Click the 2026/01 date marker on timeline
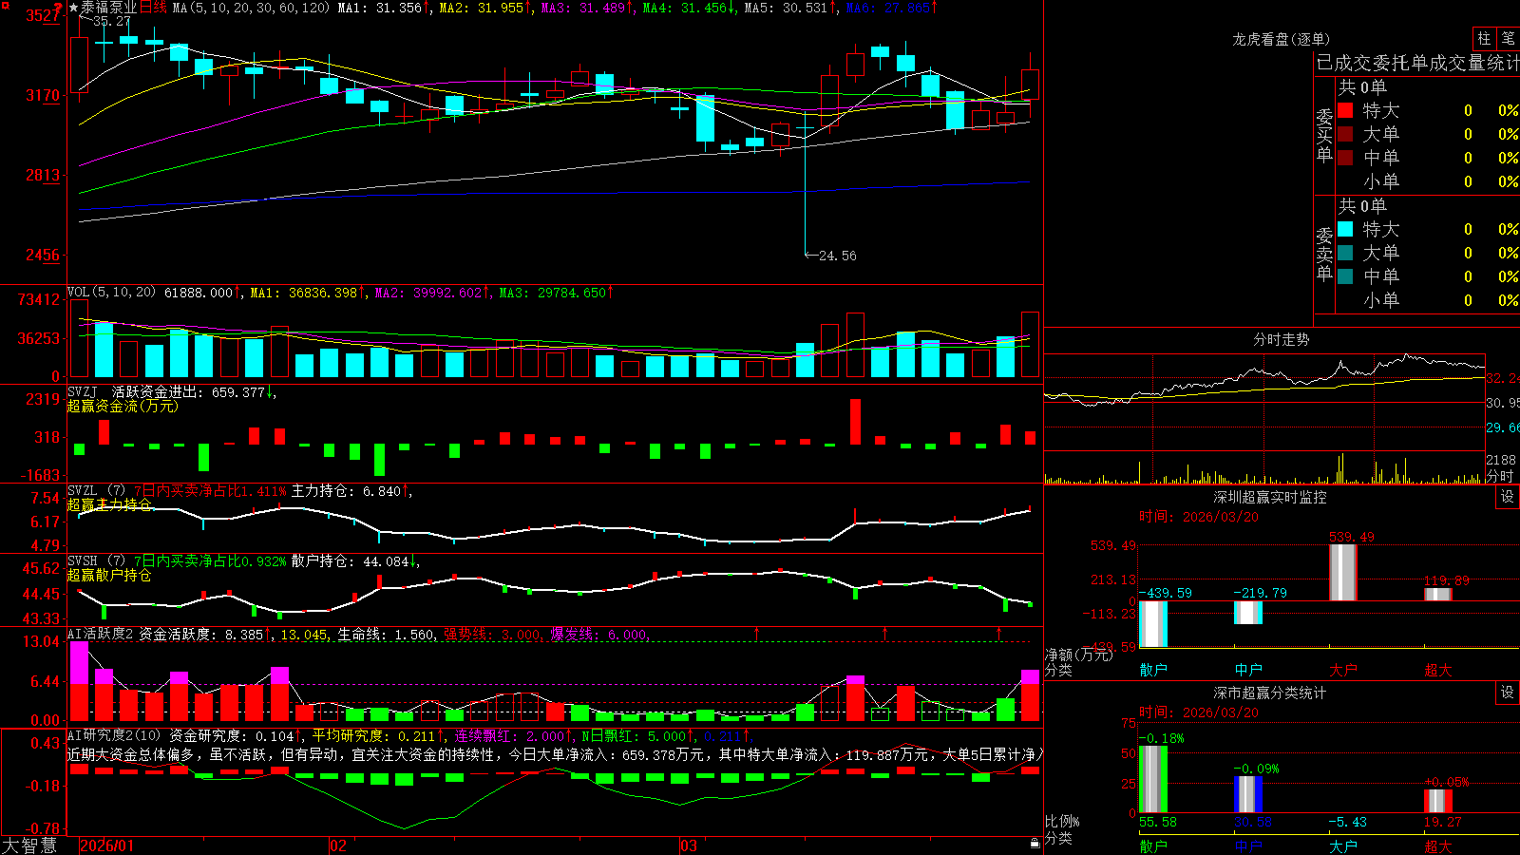1520x855 pixels. pyautogui.click(x=106, y=845)
